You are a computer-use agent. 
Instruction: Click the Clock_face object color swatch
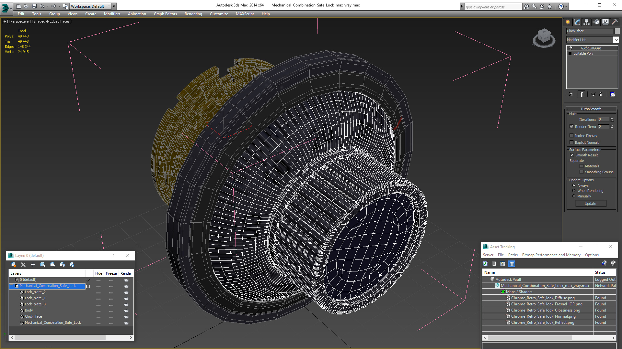617,31
